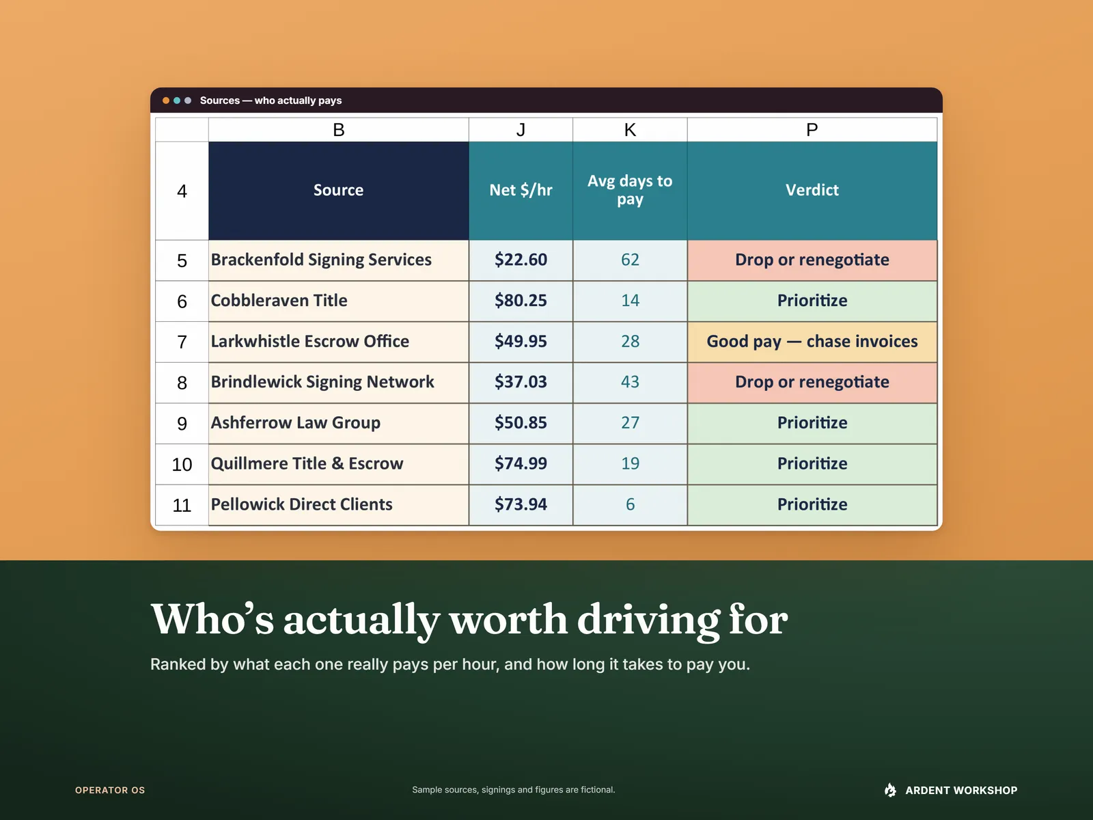Click the Avg days to pay header

coord(630,191)
